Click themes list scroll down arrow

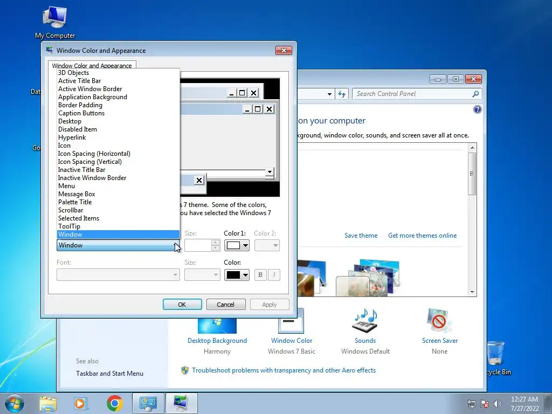472,292
